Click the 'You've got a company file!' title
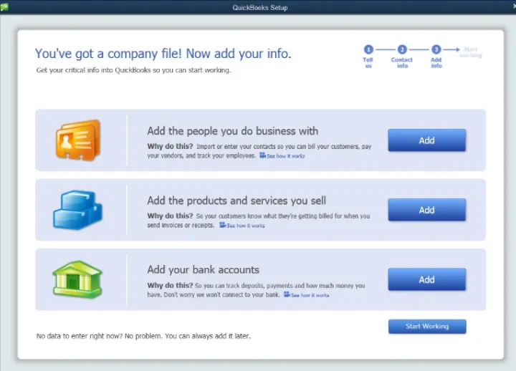The width and height of the screenshot is (516, 371). (163, 54)
